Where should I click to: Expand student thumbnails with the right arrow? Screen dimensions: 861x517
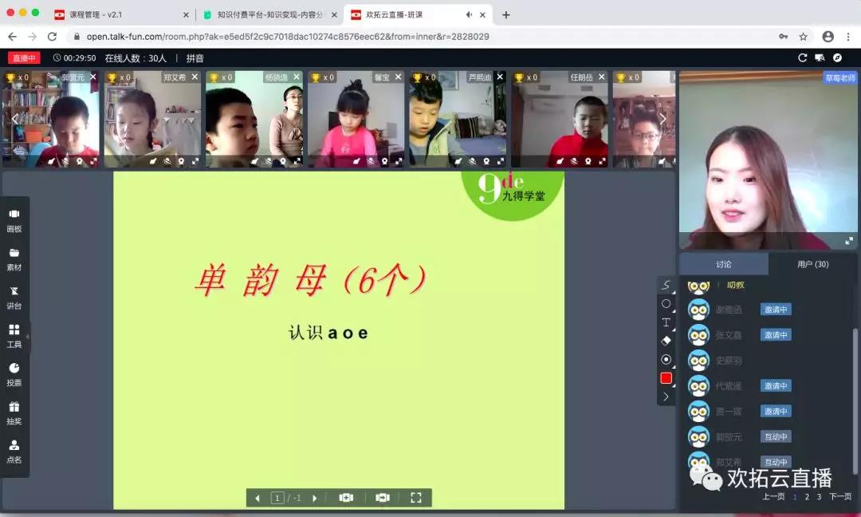[x=662, y=117]
